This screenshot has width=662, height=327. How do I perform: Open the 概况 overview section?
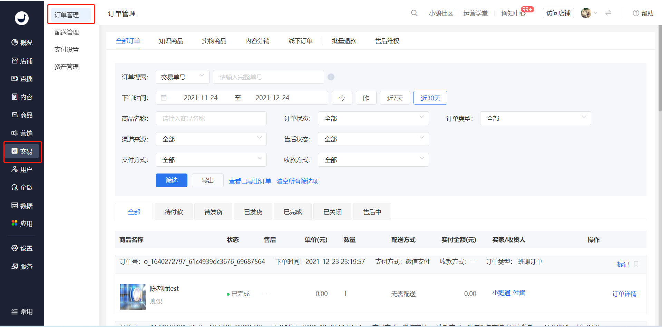click(22, 42)
